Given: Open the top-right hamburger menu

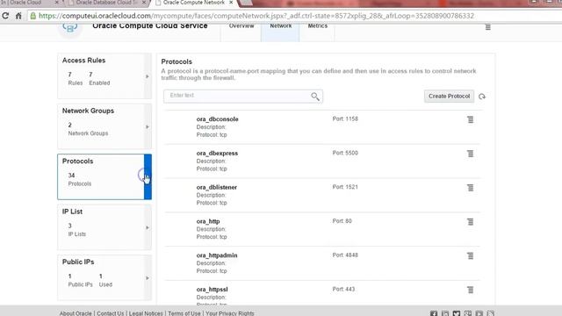Looking at the screenshot, I should (x=488, y=27).
